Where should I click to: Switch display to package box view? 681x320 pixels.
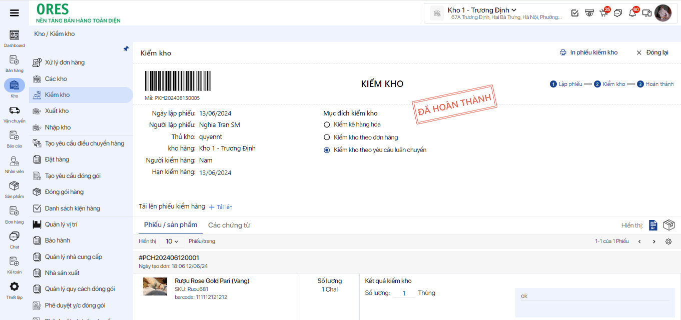click(668, 225)
